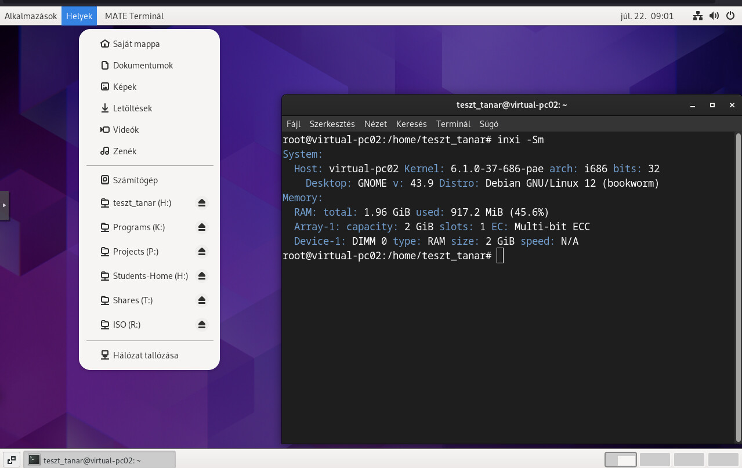Image resolution: width=742 pixels, height=468 pixels.
Task: Eject the Shares (T:) drive
Action: coord(201,300)
